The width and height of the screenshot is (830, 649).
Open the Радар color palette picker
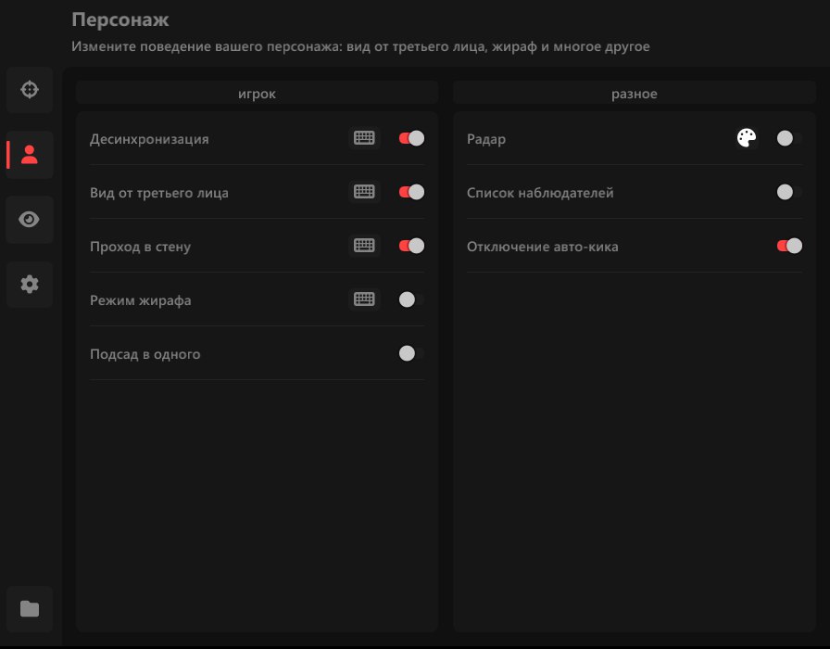(x=746, y=138)
